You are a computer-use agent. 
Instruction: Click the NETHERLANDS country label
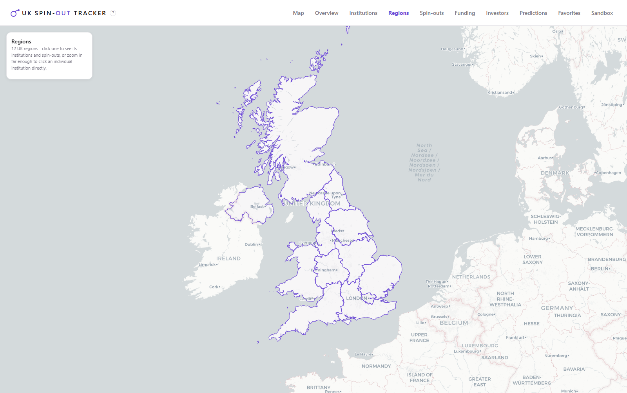point(471,277)
